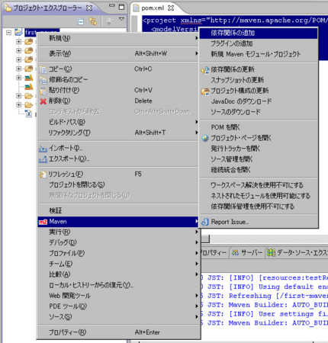This screenshot has width=328, height=343.
Task: Open デバッグ(D) submenu
Action: (x=118, y=242)
